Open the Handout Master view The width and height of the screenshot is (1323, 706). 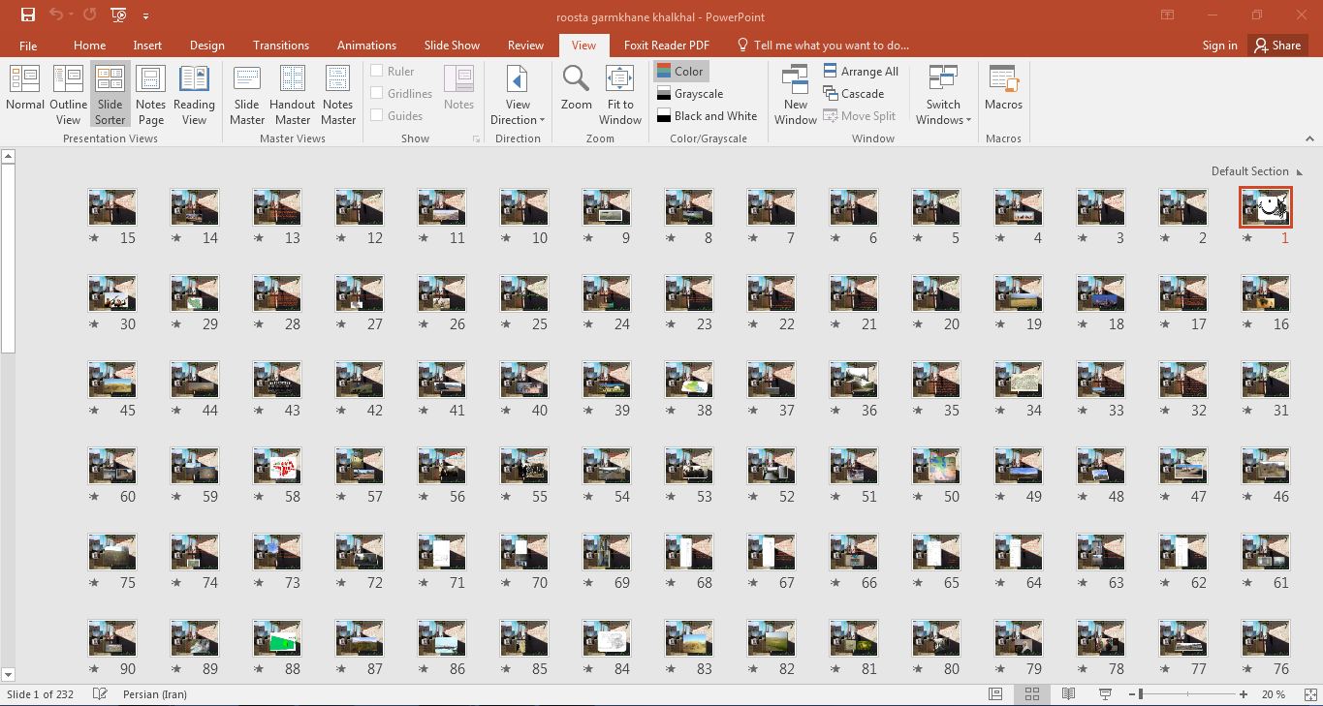click(x=292, y=95)
